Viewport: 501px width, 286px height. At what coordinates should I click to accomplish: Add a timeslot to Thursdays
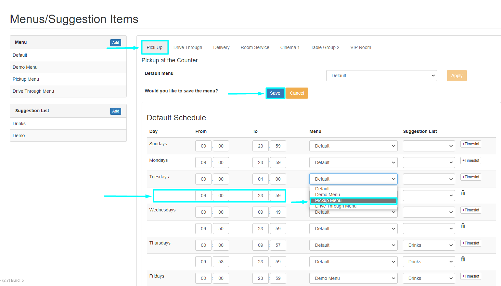[x=471, y=243]
